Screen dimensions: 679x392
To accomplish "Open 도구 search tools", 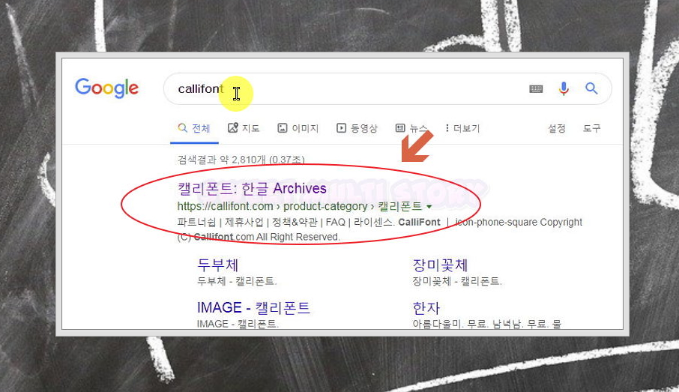I will click(591, 128).
